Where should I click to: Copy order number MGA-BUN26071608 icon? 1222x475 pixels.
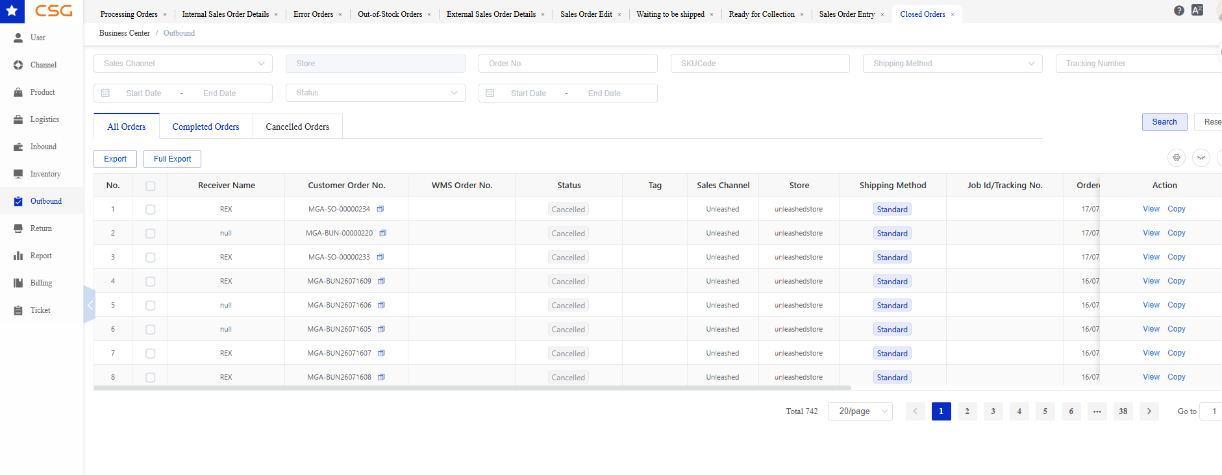point(382,377)
